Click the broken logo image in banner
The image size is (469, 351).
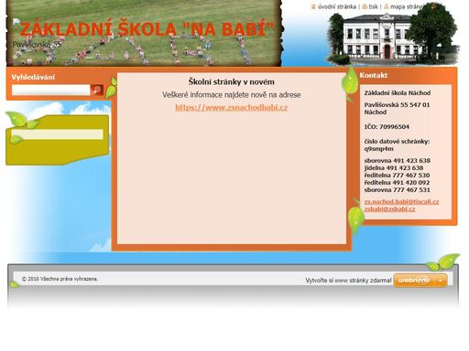tap(16, 22)
